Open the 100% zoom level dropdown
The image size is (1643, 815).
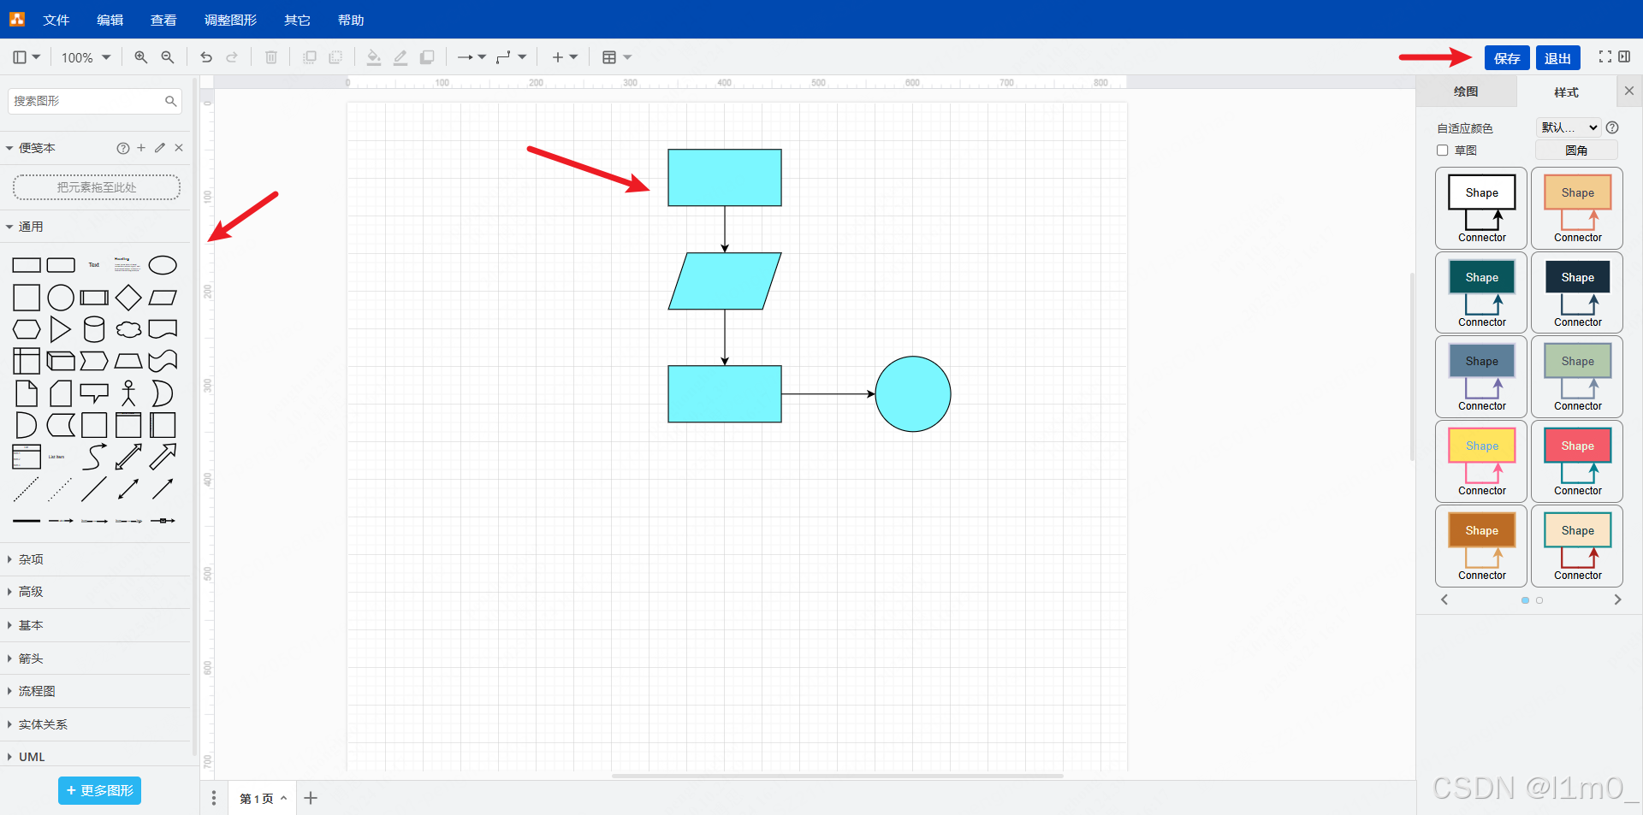(x=86, y=57)
